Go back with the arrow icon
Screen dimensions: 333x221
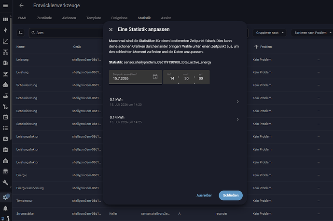21,5
